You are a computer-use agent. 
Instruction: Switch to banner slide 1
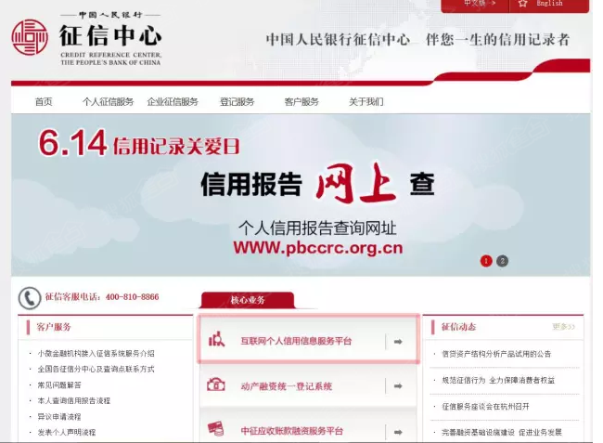pos(486,261)
